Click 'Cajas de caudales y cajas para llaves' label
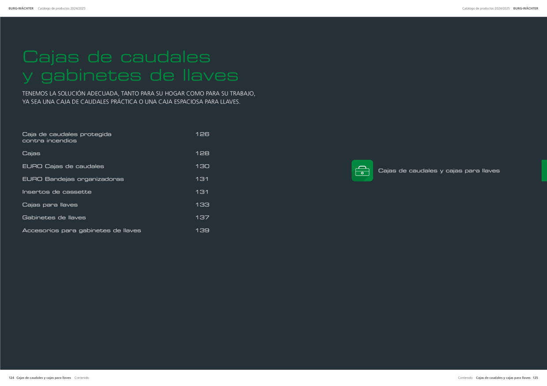 [x=439, y=171]
